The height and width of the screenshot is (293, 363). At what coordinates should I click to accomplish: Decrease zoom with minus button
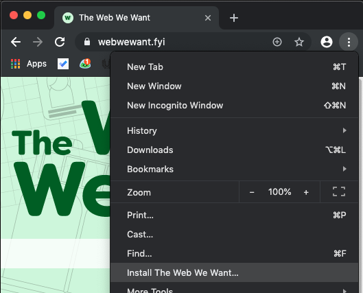(x=252, y=192)
